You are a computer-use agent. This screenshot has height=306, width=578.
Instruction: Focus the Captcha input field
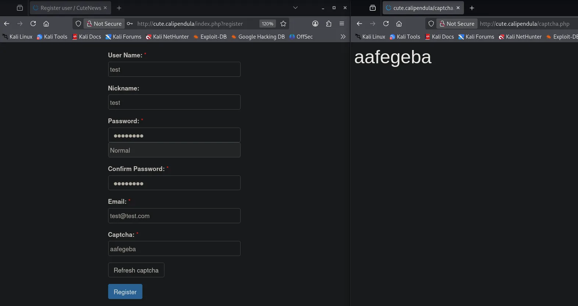pyautogui.click(x=174, y=249)
